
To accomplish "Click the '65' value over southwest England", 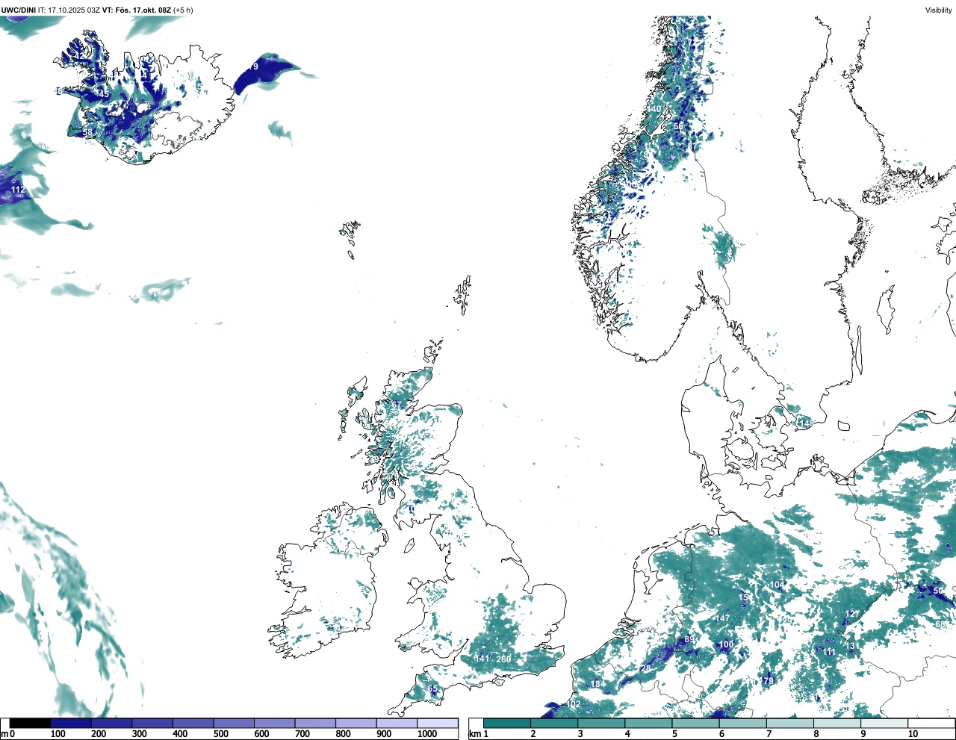I will (x=432, y=689).
